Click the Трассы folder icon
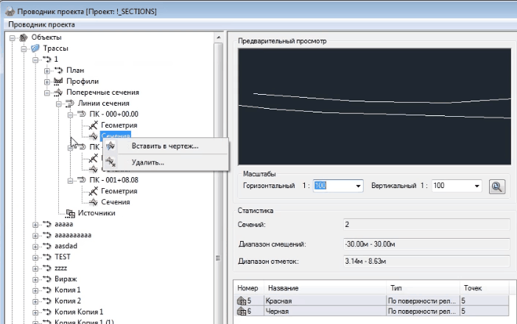 35,48
